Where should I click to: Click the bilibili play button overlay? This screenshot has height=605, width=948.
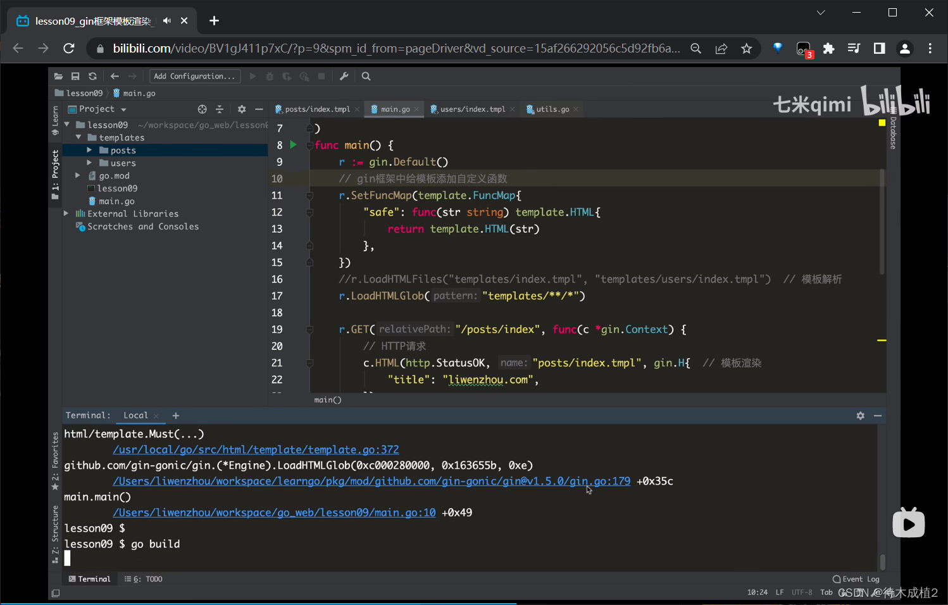908,524
